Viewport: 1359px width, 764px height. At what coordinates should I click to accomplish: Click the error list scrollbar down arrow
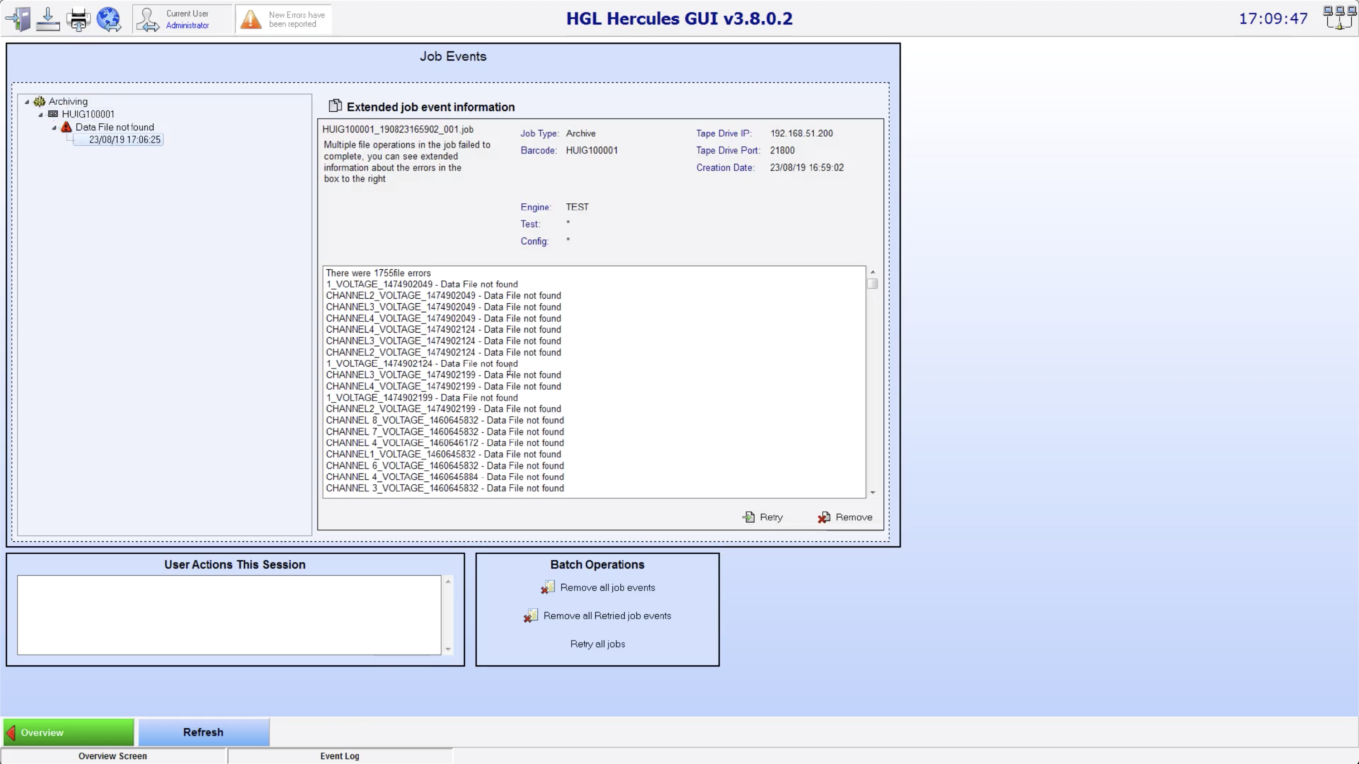click(x=872, y=492)
